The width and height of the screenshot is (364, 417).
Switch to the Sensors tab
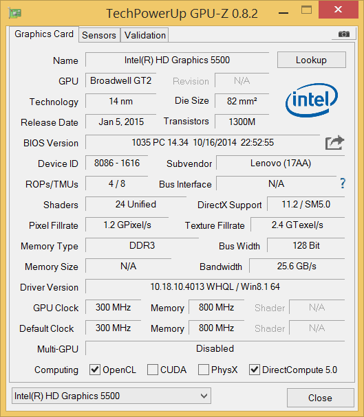[x=99, y=35]
